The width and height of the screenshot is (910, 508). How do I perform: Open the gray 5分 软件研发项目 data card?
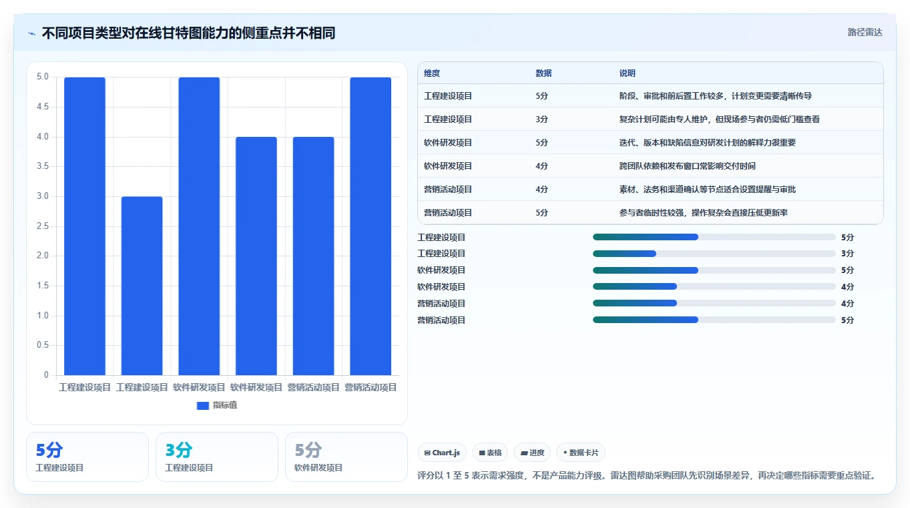(347, 457)
